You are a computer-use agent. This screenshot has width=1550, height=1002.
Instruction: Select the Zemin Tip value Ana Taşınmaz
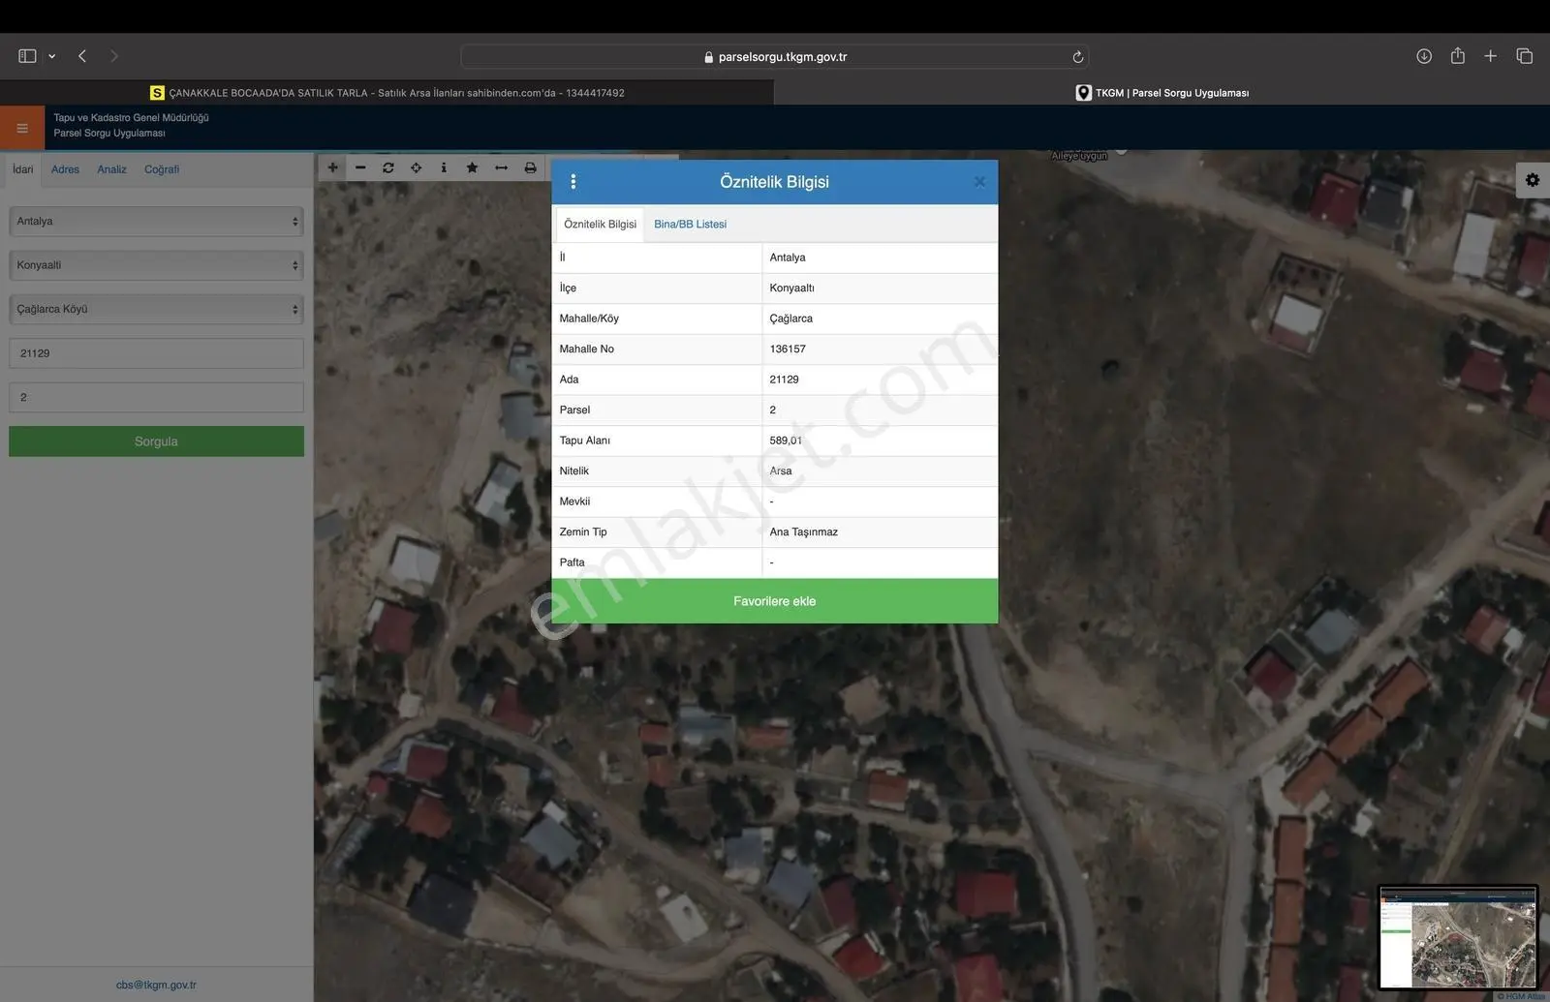point(803,531)
